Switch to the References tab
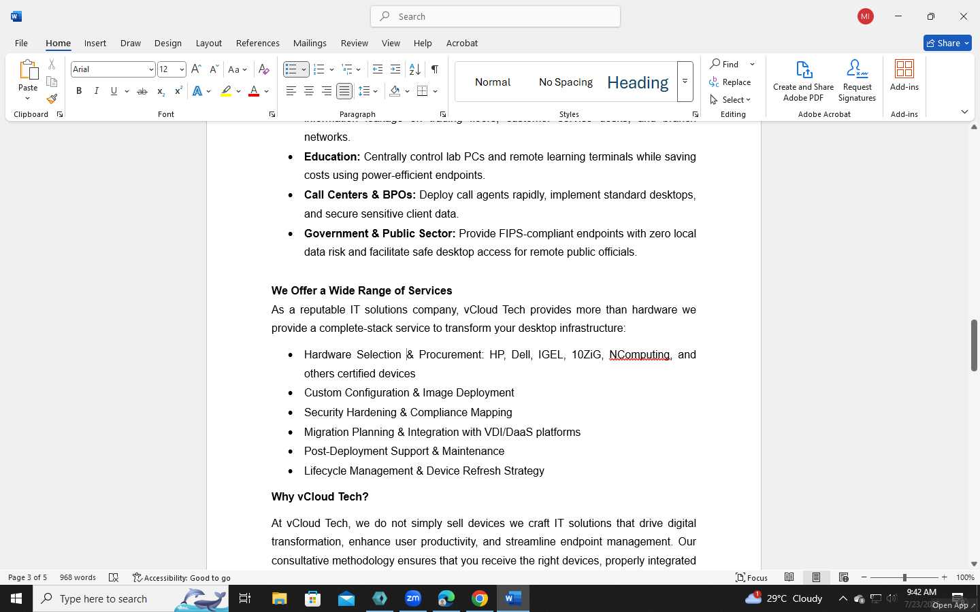 [257, 43]
